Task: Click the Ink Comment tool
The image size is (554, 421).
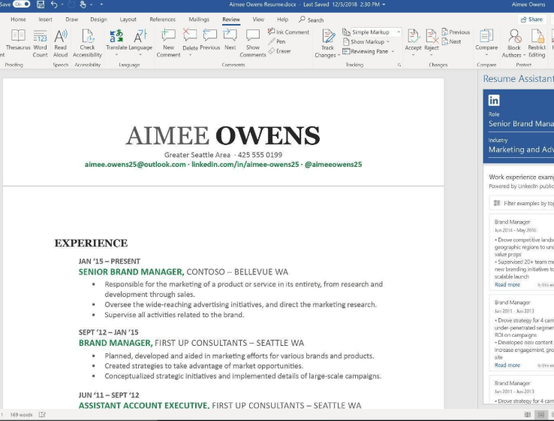Action: (x=289, y=32)
